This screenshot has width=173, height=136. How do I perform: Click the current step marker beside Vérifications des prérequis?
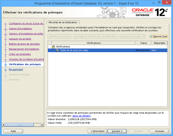[x=6, y=64]
